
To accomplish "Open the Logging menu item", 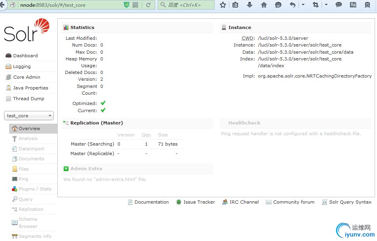I will point(21,66).
